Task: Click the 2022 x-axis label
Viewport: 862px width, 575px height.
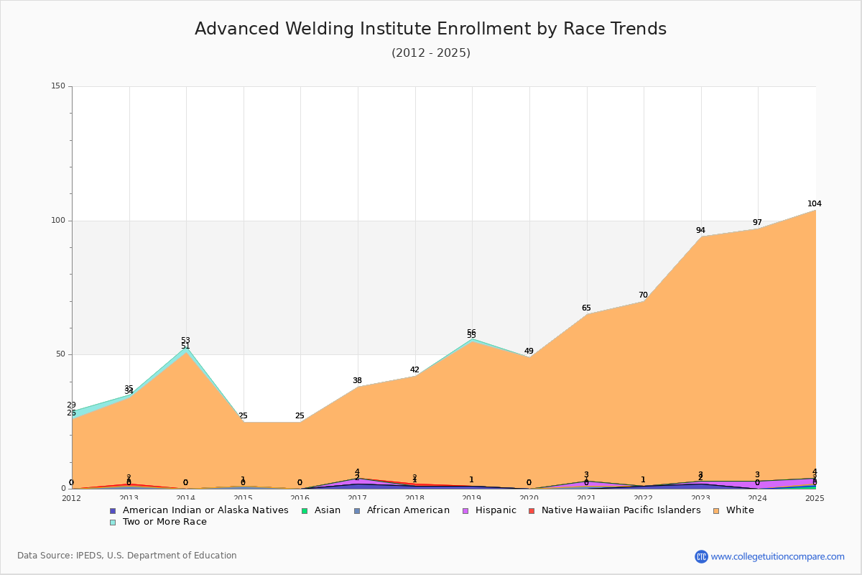Action: click(x=644, y=498)
